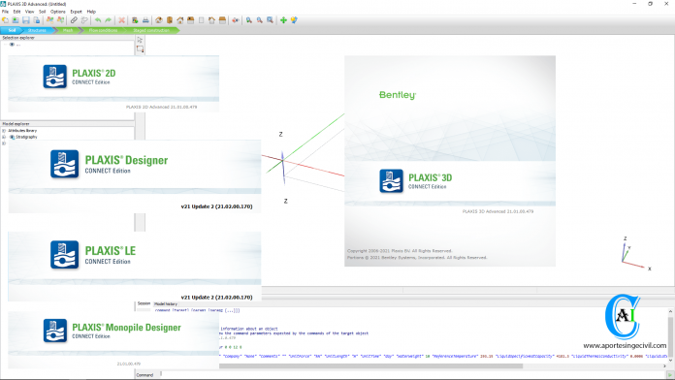Switch to the Structures mode tab

[x=37, y=31]
